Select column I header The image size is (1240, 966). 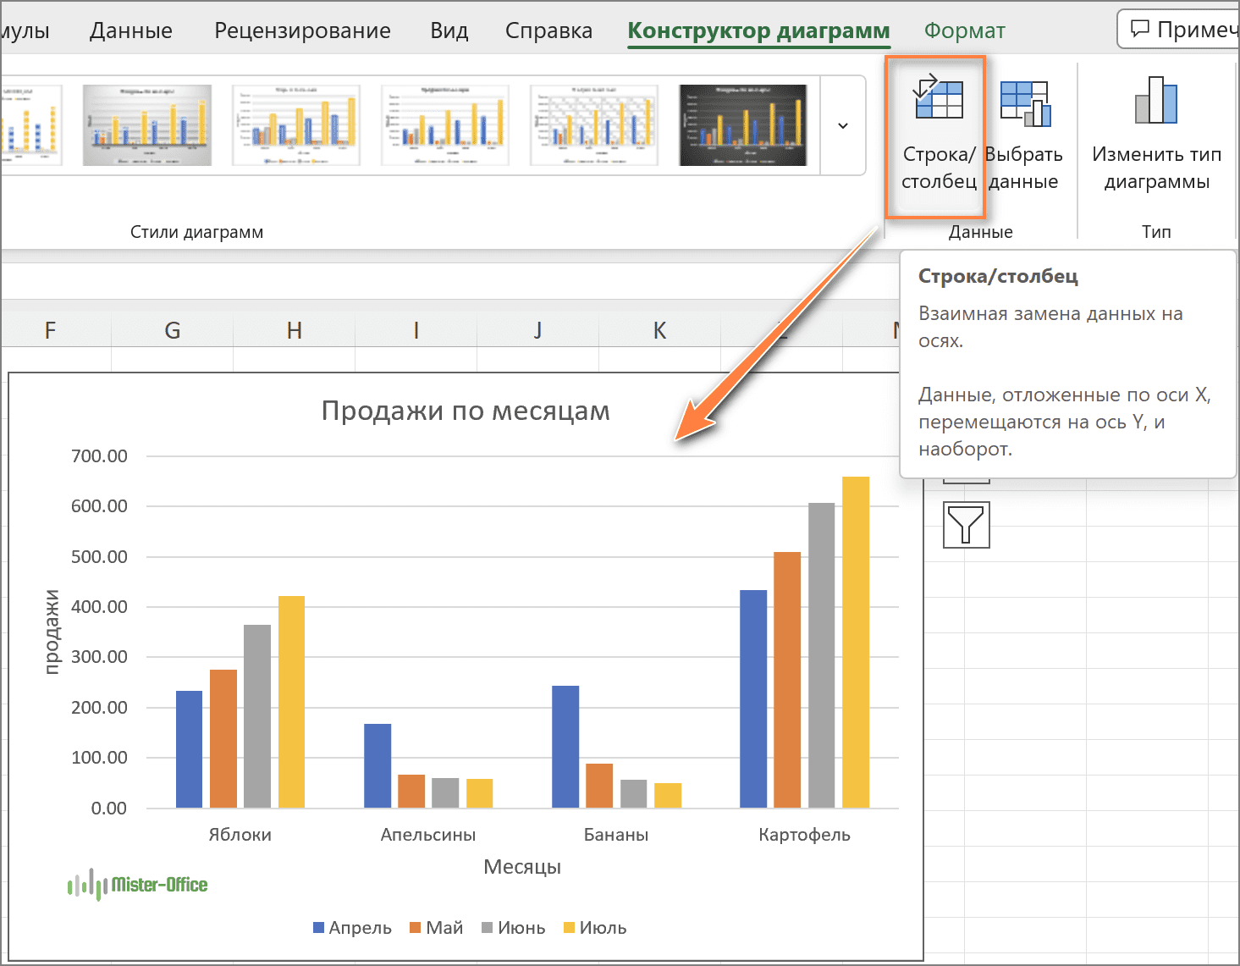pos(416,330)
